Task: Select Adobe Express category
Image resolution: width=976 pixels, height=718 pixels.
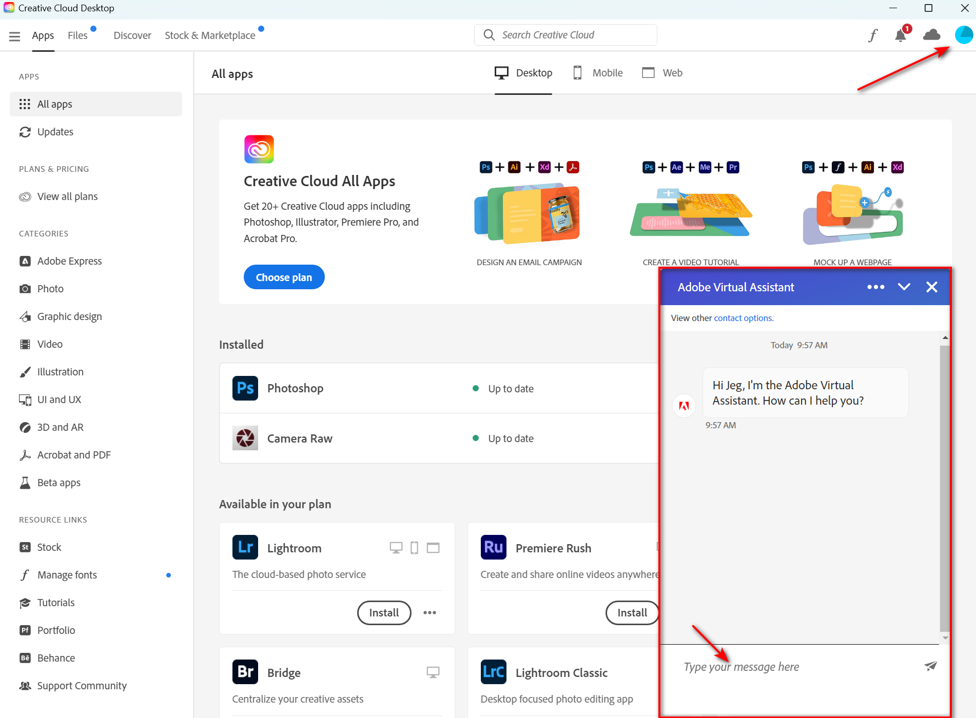Action: (96, 261)
